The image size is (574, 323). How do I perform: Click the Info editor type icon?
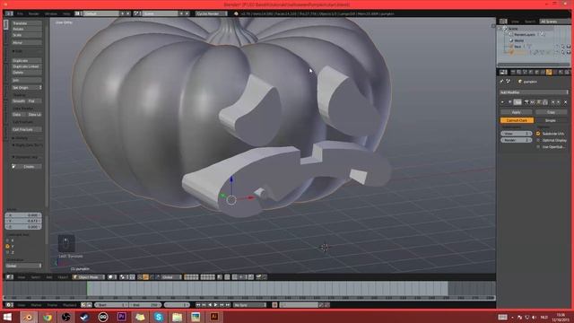click(x=9, y=13)
